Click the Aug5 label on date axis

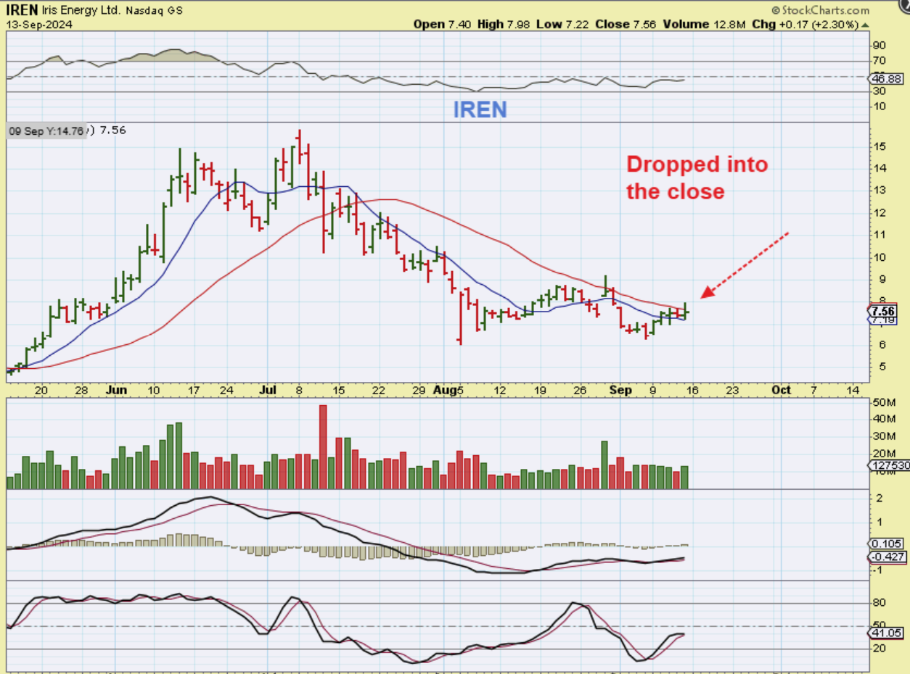tap(450, 390)
